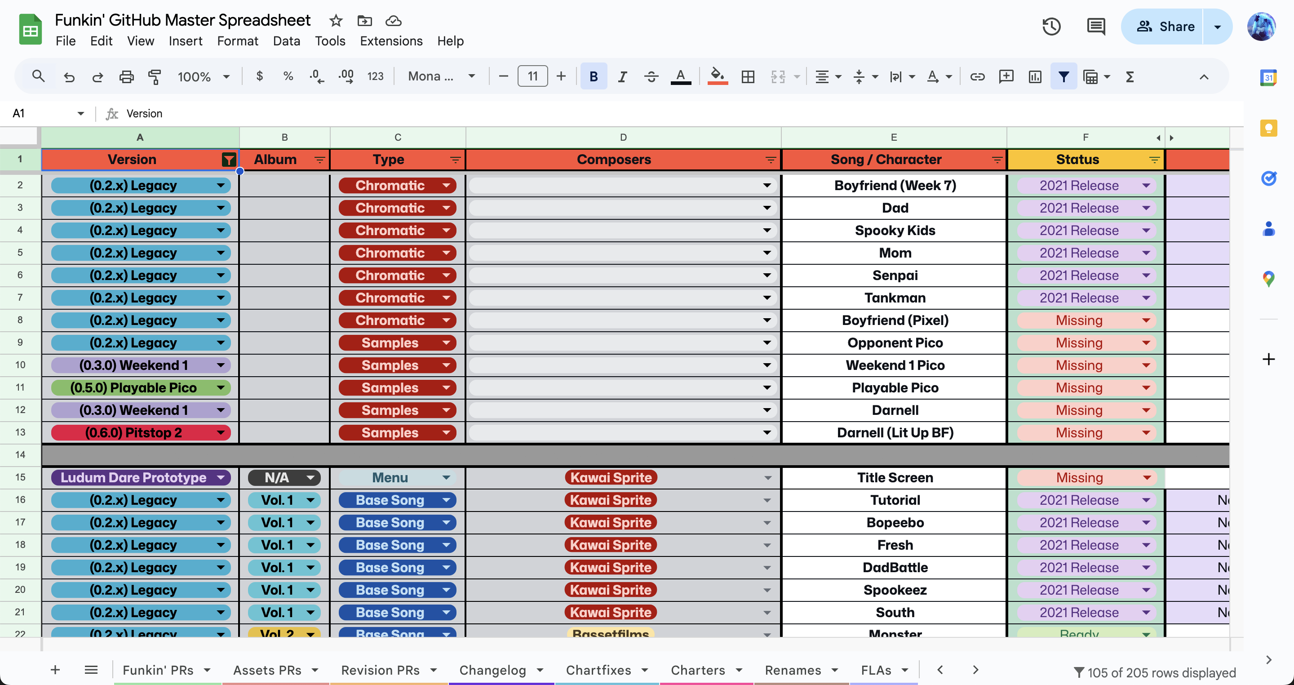Open the borders icon
Screen dimensions: 1294x685
(x=748, y=76)
